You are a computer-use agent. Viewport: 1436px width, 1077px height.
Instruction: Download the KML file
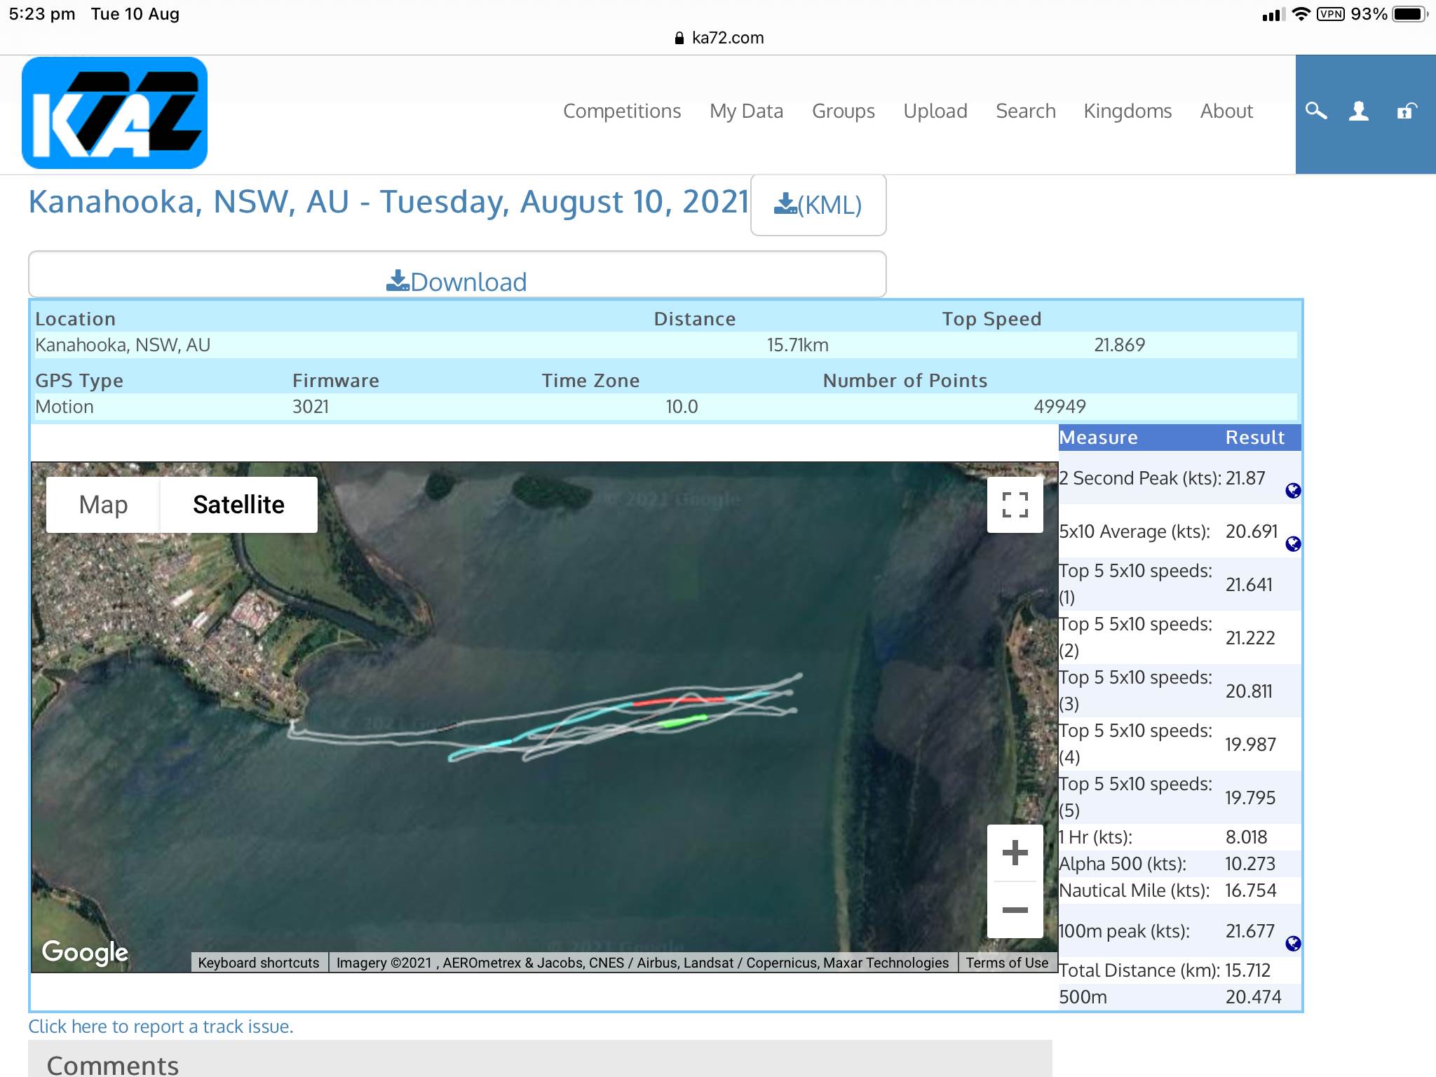tap(818, 205)
